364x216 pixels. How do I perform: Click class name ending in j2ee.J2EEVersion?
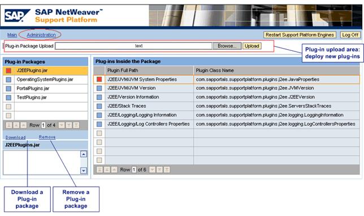pyautogui.click(x=255, y=97)
